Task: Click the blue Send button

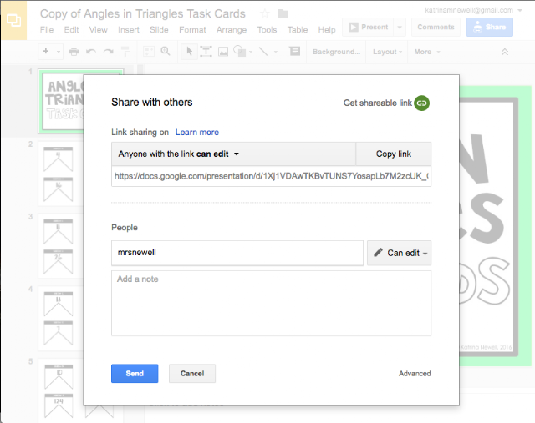Action: coord(135,373)
